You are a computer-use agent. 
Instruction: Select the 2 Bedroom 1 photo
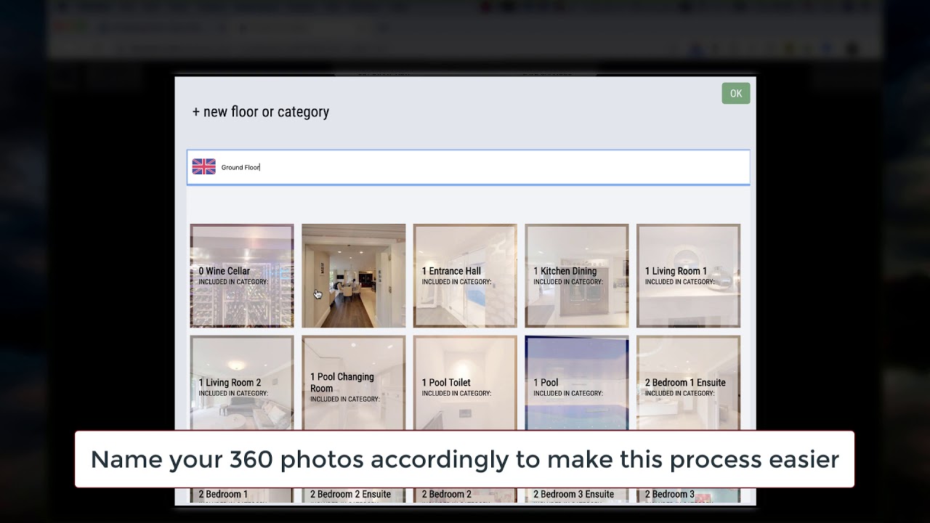(x=242, y=495)
